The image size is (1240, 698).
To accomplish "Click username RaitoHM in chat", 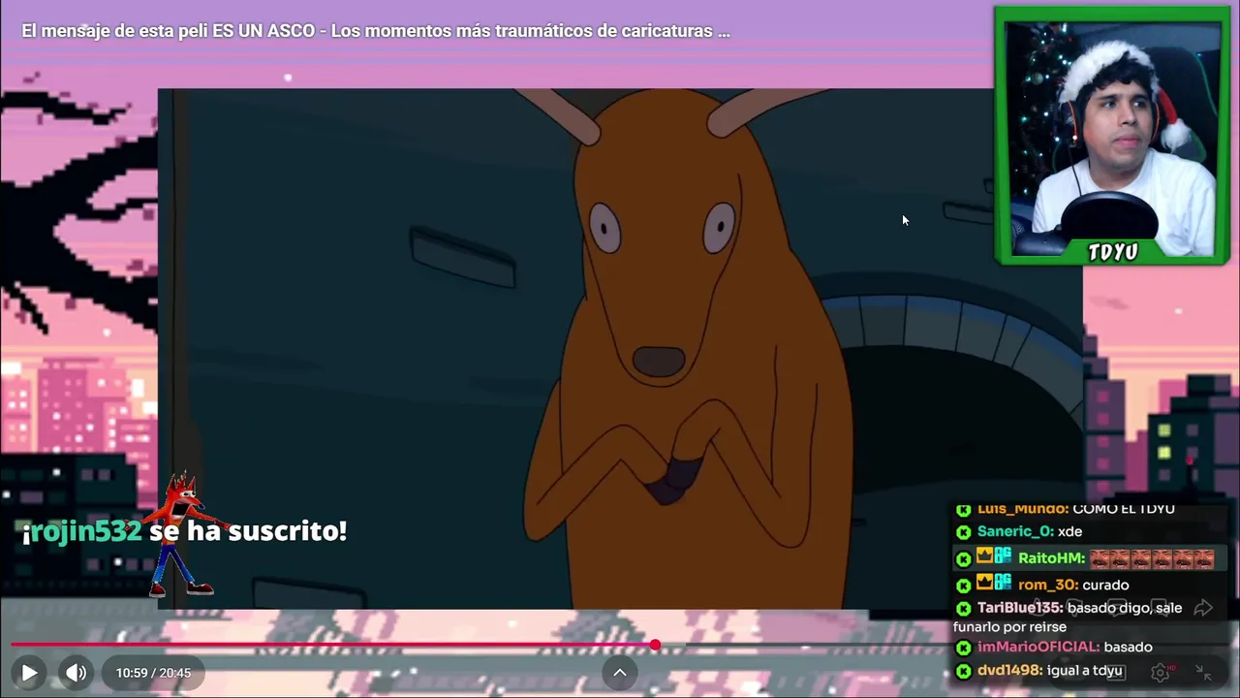I will 1051,558.
